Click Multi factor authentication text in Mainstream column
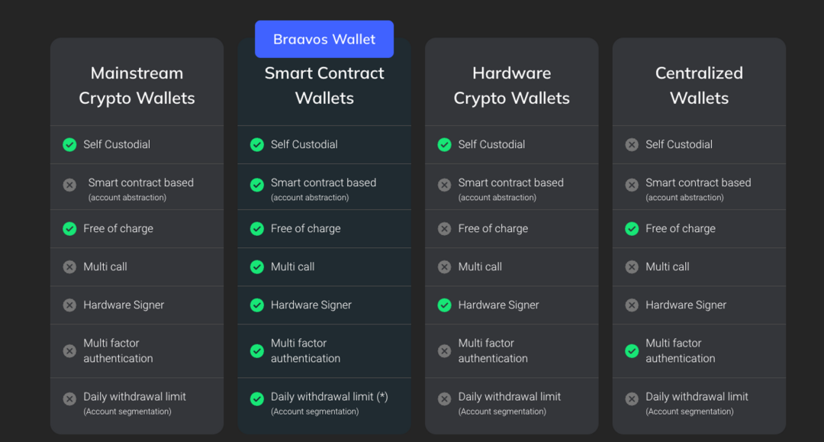 click(118, 350)
